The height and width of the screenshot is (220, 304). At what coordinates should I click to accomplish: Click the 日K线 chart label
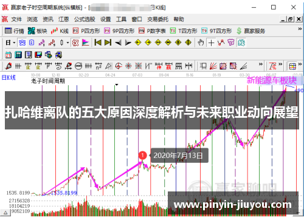9,77
